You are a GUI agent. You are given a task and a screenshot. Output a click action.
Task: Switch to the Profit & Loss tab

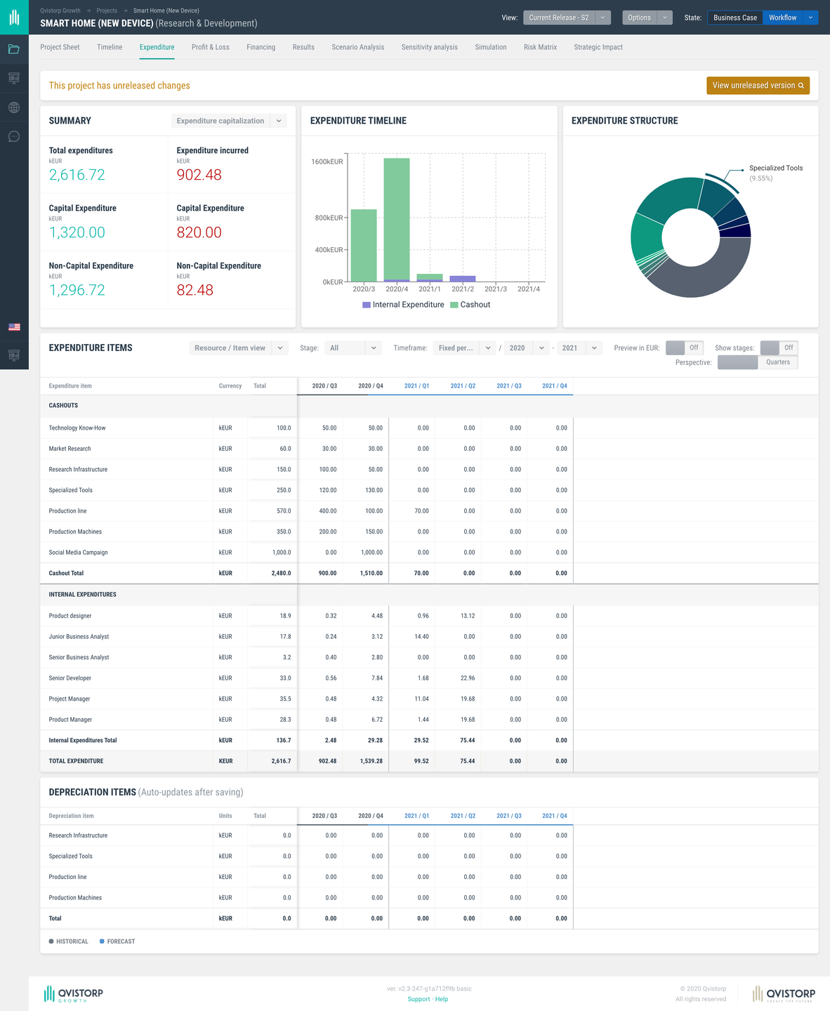click(x=210, y=47)
